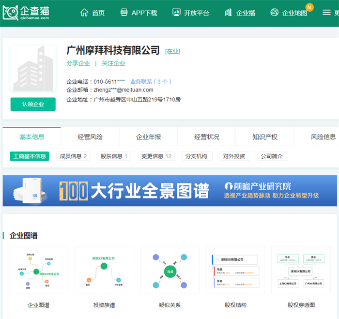Viewport: 339px width, 319px height.
Task: Open the 疑似关系 diagram thumbnail
Action: click(x=169, y=270)
